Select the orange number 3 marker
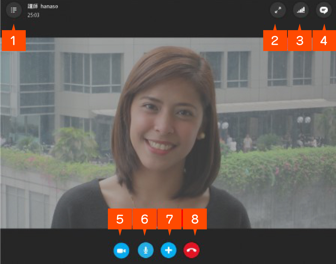Screen dimensions: 336x264 pos(299,41)
